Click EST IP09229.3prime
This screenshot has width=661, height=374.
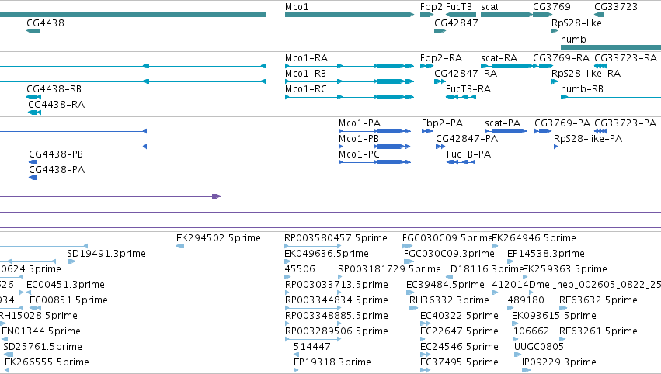[559, 363]
